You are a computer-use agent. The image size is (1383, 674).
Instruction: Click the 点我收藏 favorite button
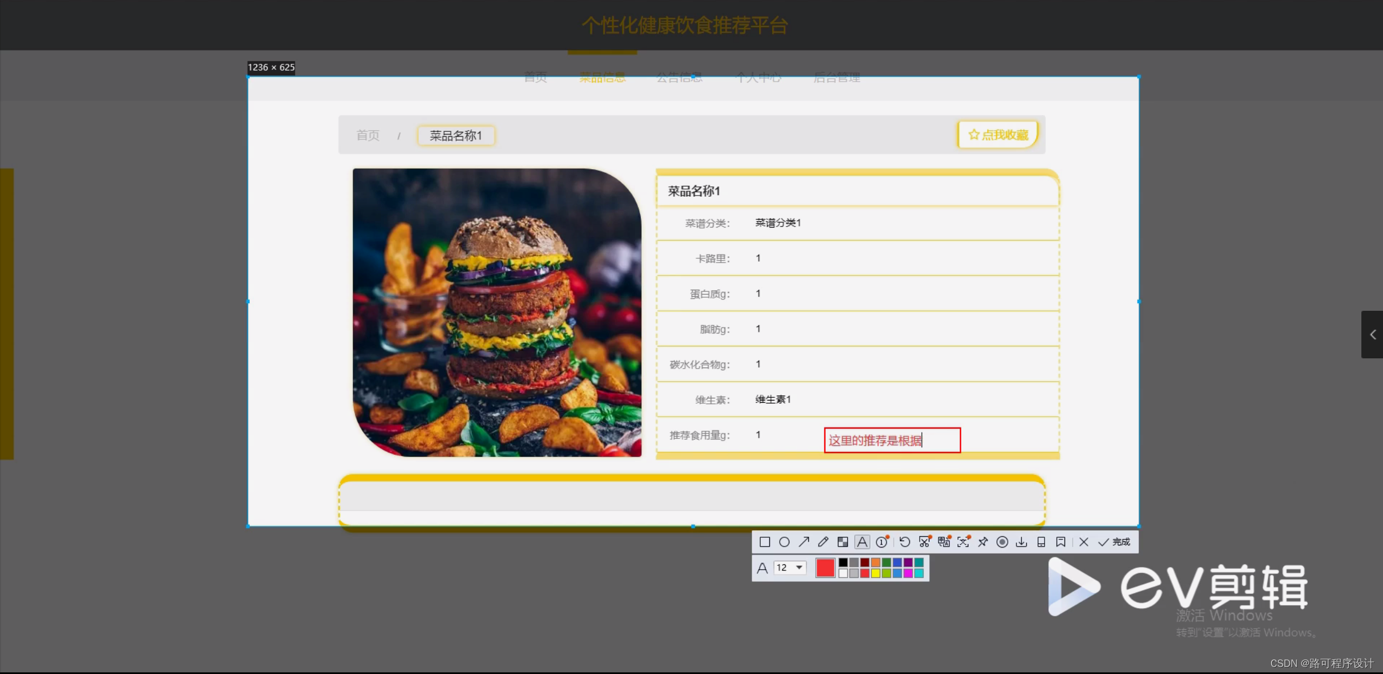pos(998,135)
